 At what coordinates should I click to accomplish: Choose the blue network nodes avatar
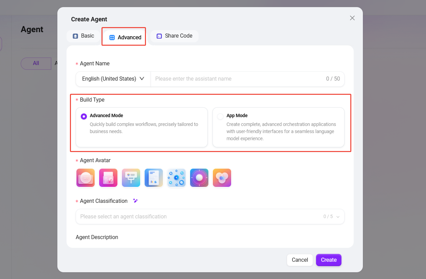click(177, 178)
